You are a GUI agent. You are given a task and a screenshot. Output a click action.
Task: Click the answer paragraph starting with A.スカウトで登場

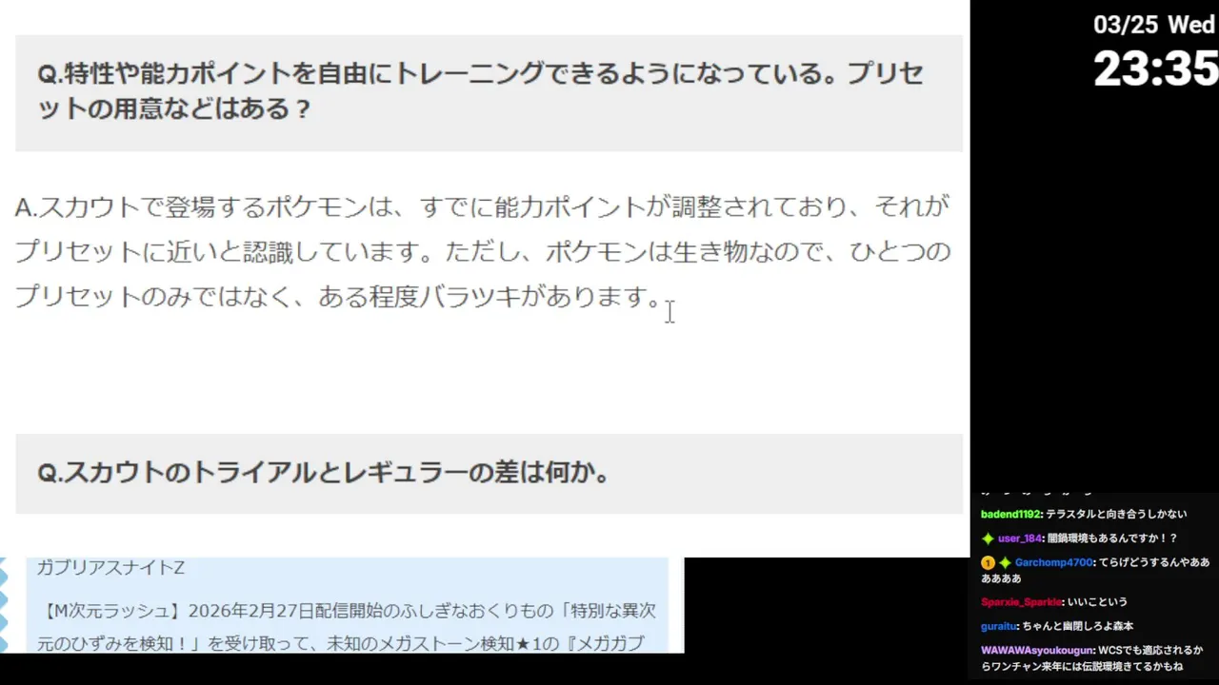(x=483, y=252)
